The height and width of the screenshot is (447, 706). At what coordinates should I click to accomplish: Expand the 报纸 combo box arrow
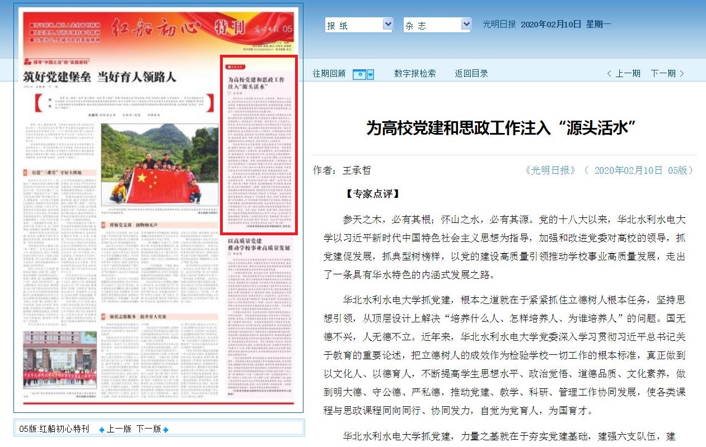click(387, 24)
